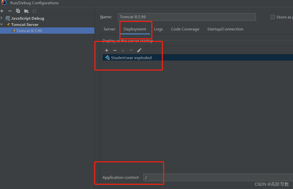The height and width of the screenshot is (189, 293).
Task: Click the Student war exploded artifact icon
Action: (108, 58)
